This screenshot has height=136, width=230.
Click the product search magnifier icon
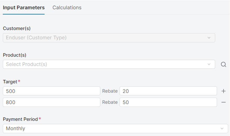tap(224, 65)
